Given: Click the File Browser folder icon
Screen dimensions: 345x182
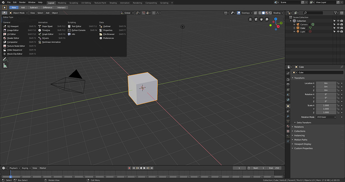Looking at the screenshot, I should (101, 34).
